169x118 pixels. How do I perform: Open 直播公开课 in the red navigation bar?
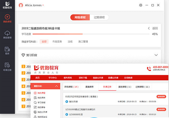(x=113, y=78)
